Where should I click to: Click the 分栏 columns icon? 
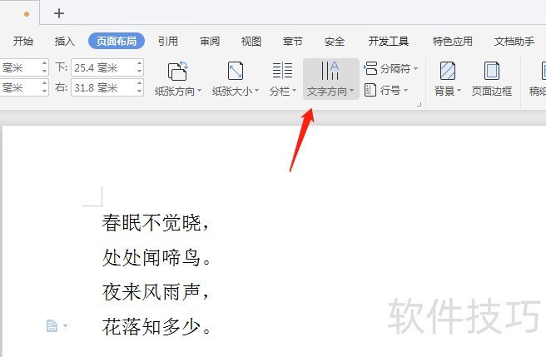[x=282, y=71]
